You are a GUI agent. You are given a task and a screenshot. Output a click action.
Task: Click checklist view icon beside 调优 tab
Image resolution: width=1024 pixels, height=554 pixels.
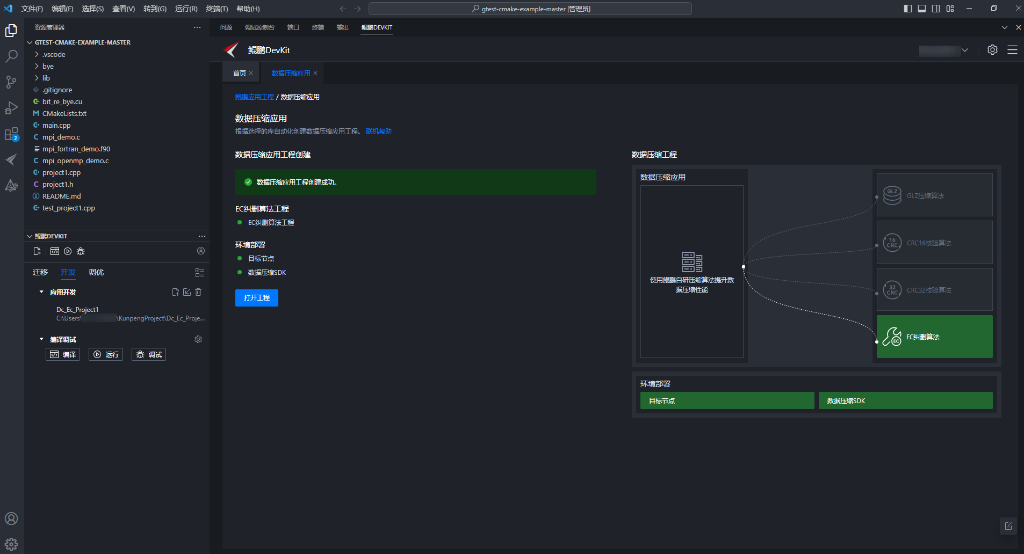(200, 273)
